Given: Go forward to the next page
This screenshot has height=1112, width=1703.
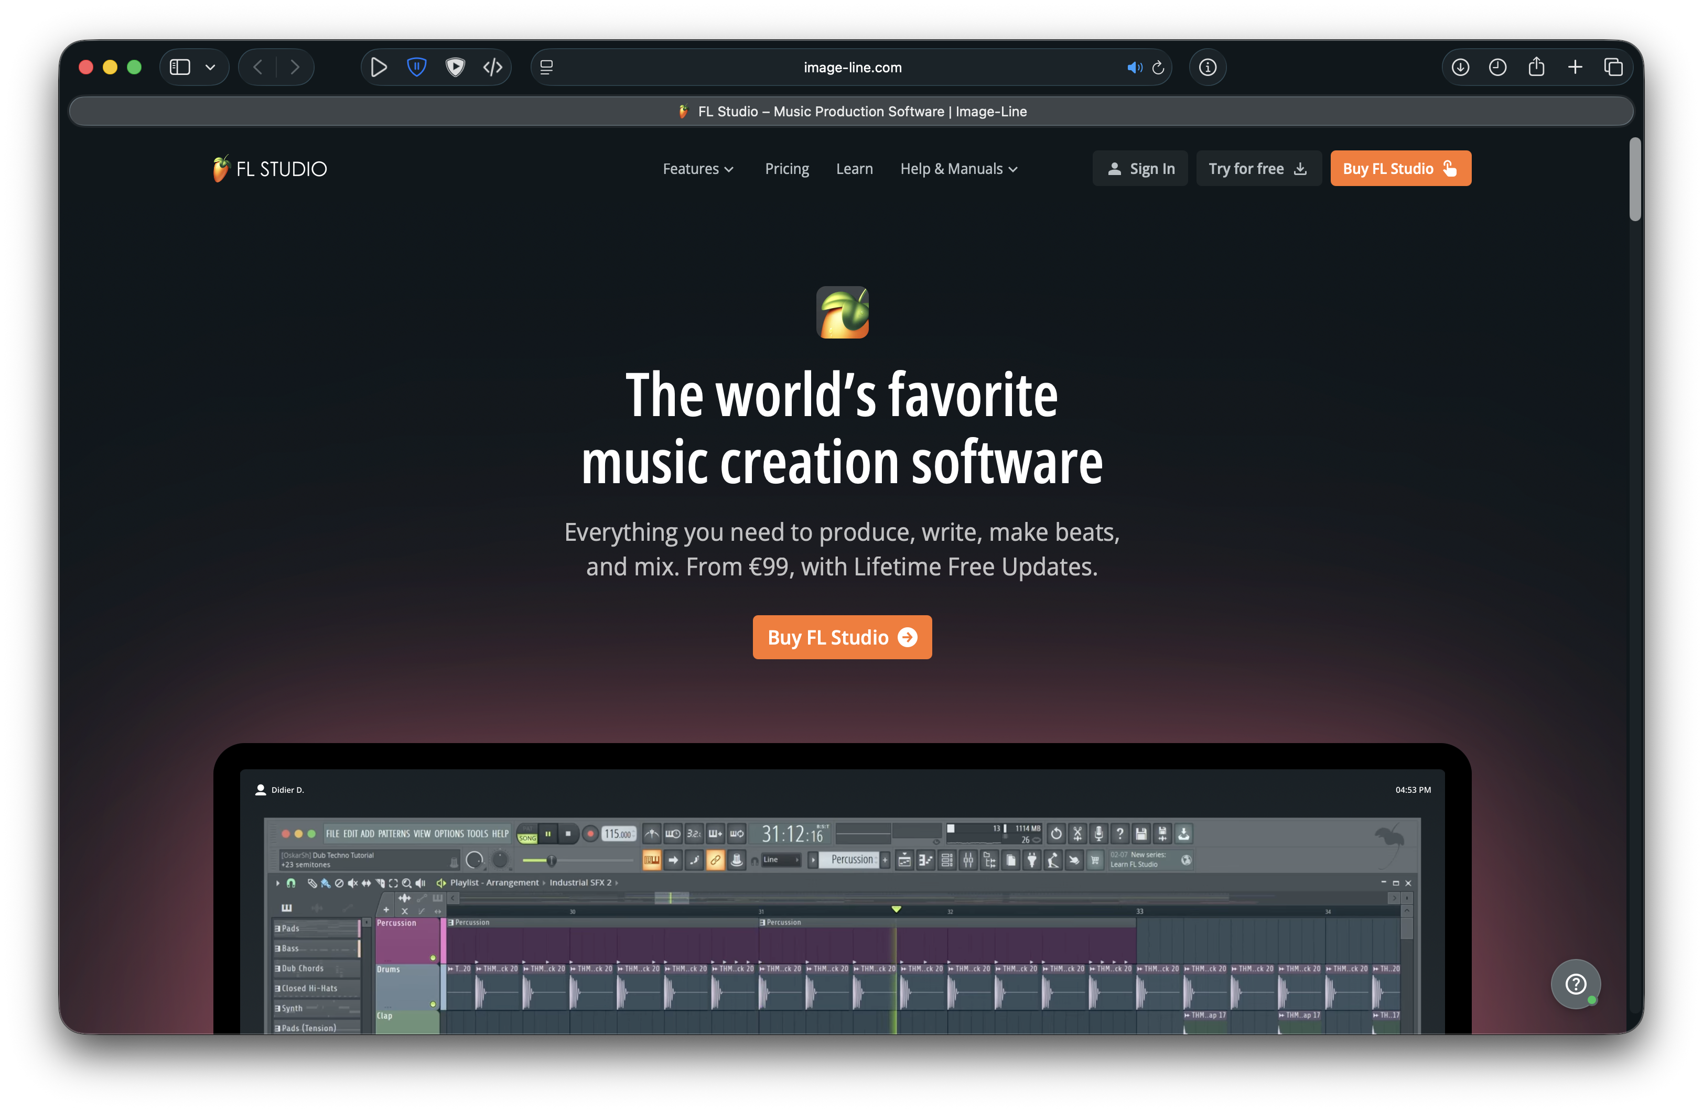Looking at the screenshot, I should [295, 67].
